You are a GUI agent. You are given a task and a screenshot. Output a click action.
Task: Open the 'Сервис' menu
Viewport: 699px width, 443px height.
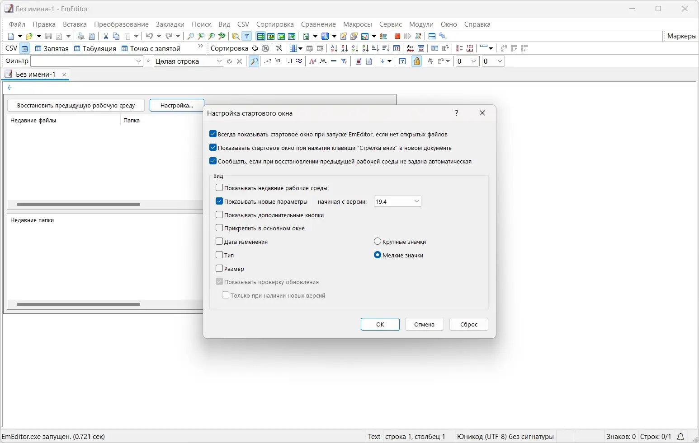391,24
